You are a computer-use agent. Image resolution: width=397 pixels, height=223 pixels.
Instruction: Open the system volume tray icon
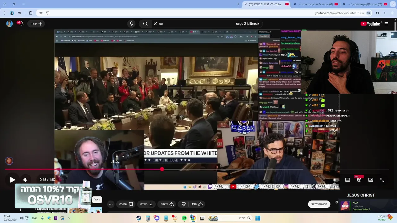pyautogui.click(x=21, y=218)
